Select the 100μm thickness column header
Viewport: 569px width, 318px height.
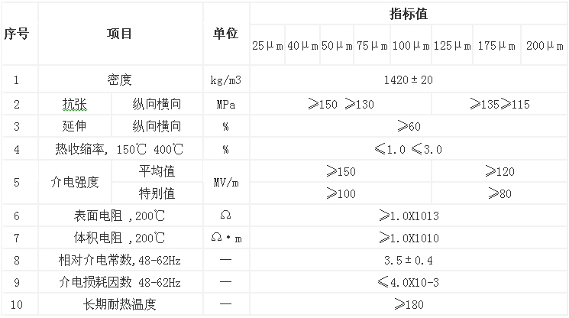(411, 46)
